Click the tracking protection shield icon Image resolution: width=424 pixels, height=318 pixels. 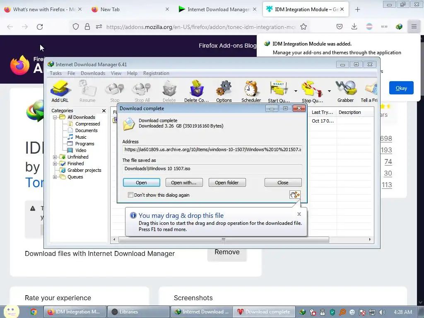pos(76,26)
